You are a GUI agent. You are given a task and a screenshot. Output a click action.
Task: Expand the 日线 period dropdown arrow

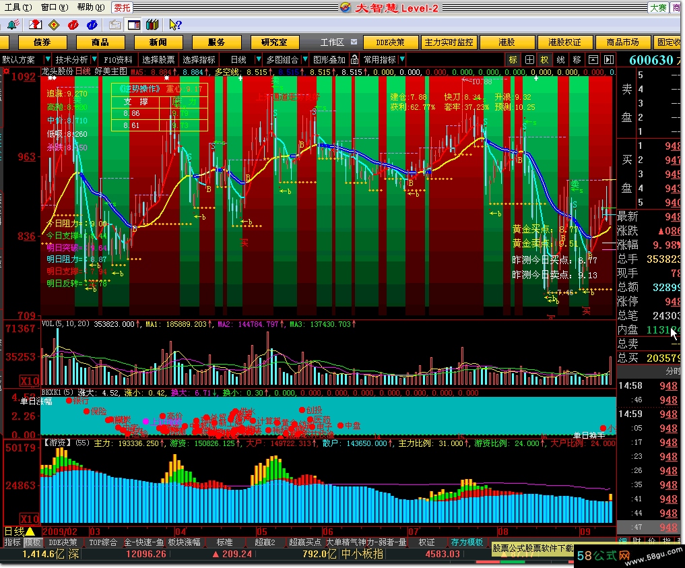(x=259, y=59)
